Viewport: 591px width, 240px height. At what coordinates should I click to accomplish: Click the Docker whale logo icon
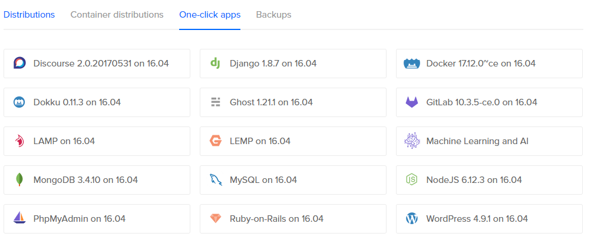pyautogui.click(x=412, y=64)
